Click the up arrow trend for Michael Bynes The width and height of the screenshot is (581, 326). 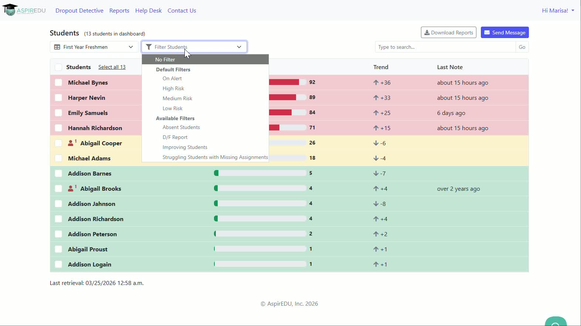(x=376, y=82)
